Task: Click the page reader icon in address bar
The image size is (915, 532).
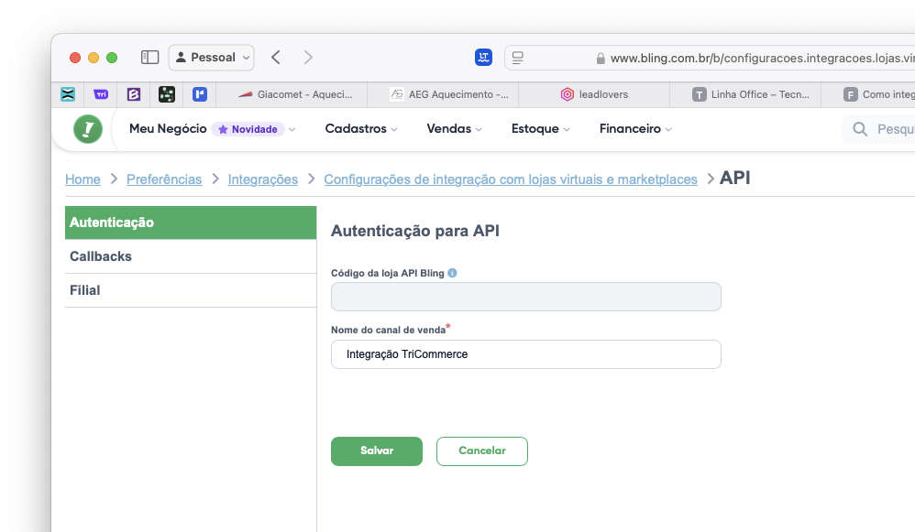Action: (518, 58)
